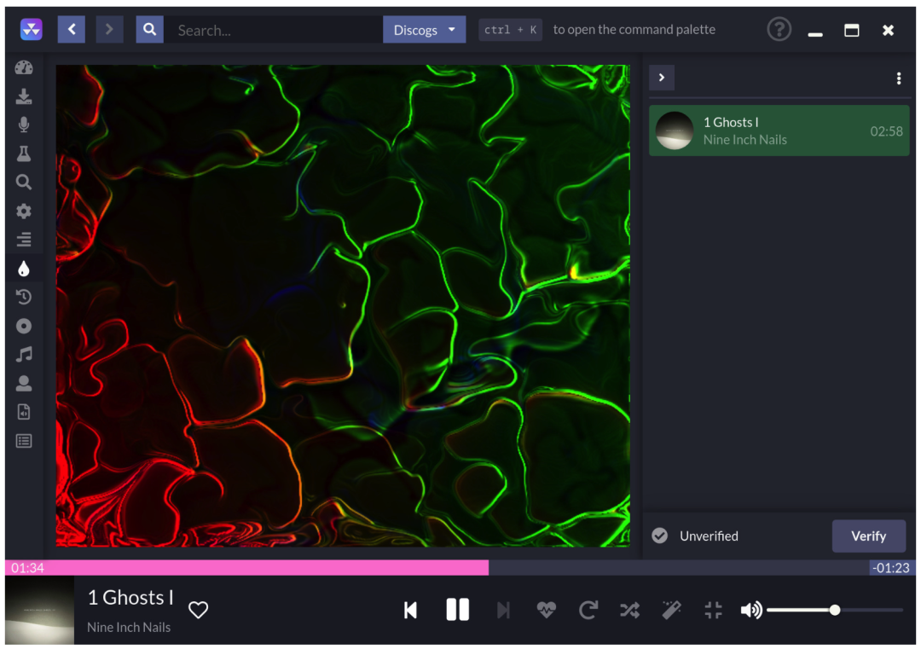The height and width of the screenshot is (649, 921).
Task: Toggle the magic wand player option
Action: [x=671, y=611]
